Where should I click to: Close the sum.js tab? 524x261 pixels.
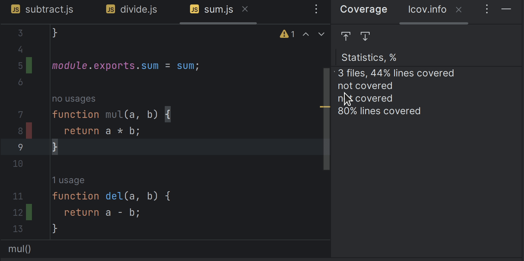pyautogui.click(x=245, y=9)
